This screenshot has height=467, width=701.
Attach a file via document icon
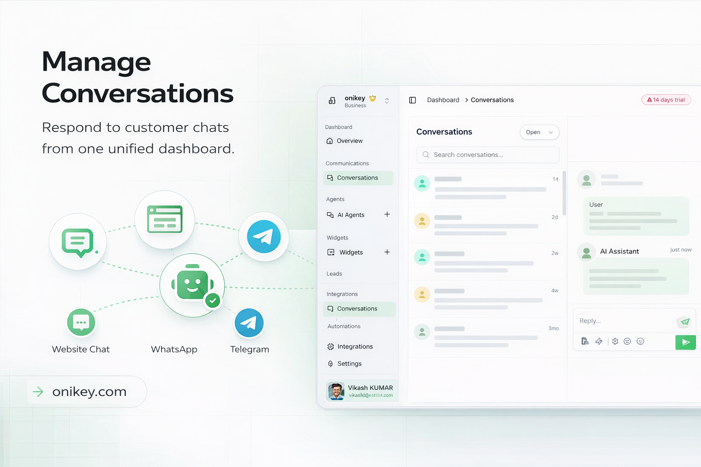click(585, 341)
